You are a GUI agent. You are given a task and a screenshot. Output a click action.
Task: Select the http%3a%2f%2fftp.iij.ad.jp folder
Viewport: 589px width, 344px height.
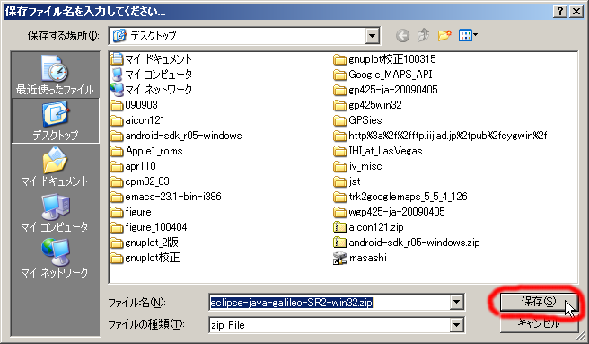tap(440, 136)
